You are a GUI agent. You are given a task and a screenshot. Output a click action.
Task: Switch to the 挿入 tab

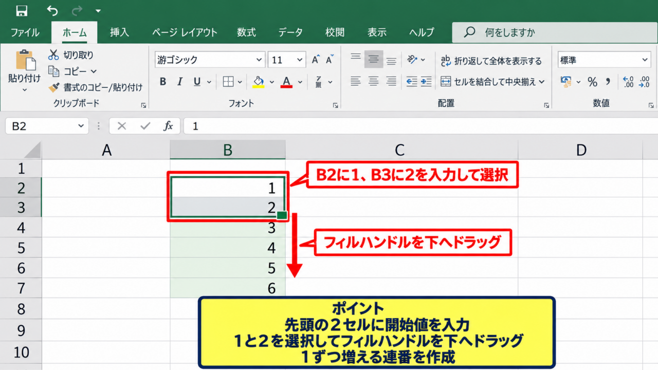[x=119, y=32]
